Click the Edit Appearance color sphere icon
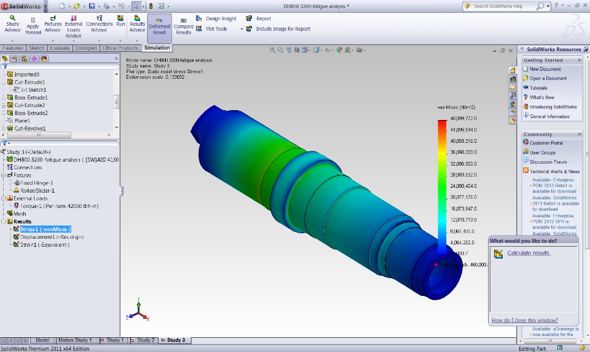The width and height of the screenshot is (590, 352). coord(339,50)
